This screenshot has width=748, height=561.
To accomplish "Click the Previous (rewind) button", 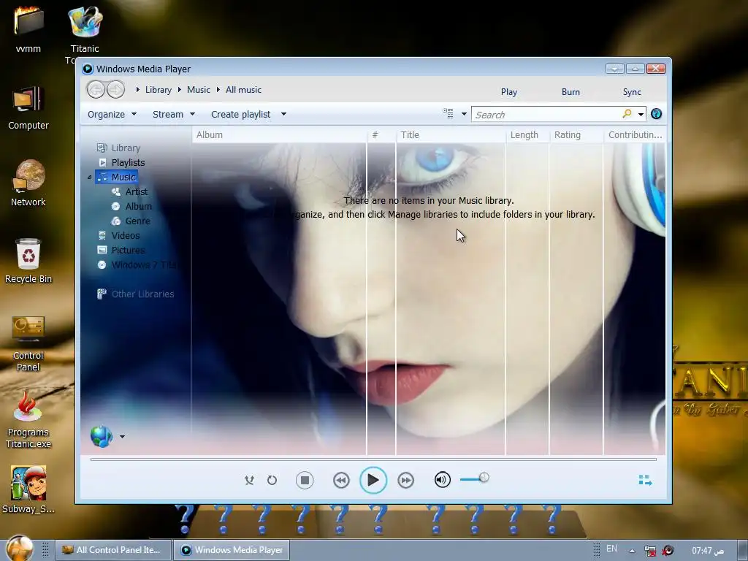I will [341, 480].
